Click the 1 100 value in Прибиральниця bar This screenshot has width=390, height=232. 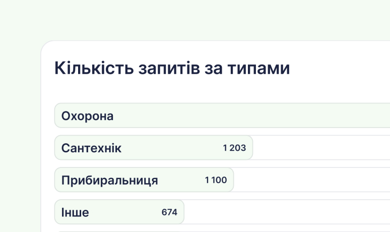[216, 180]
